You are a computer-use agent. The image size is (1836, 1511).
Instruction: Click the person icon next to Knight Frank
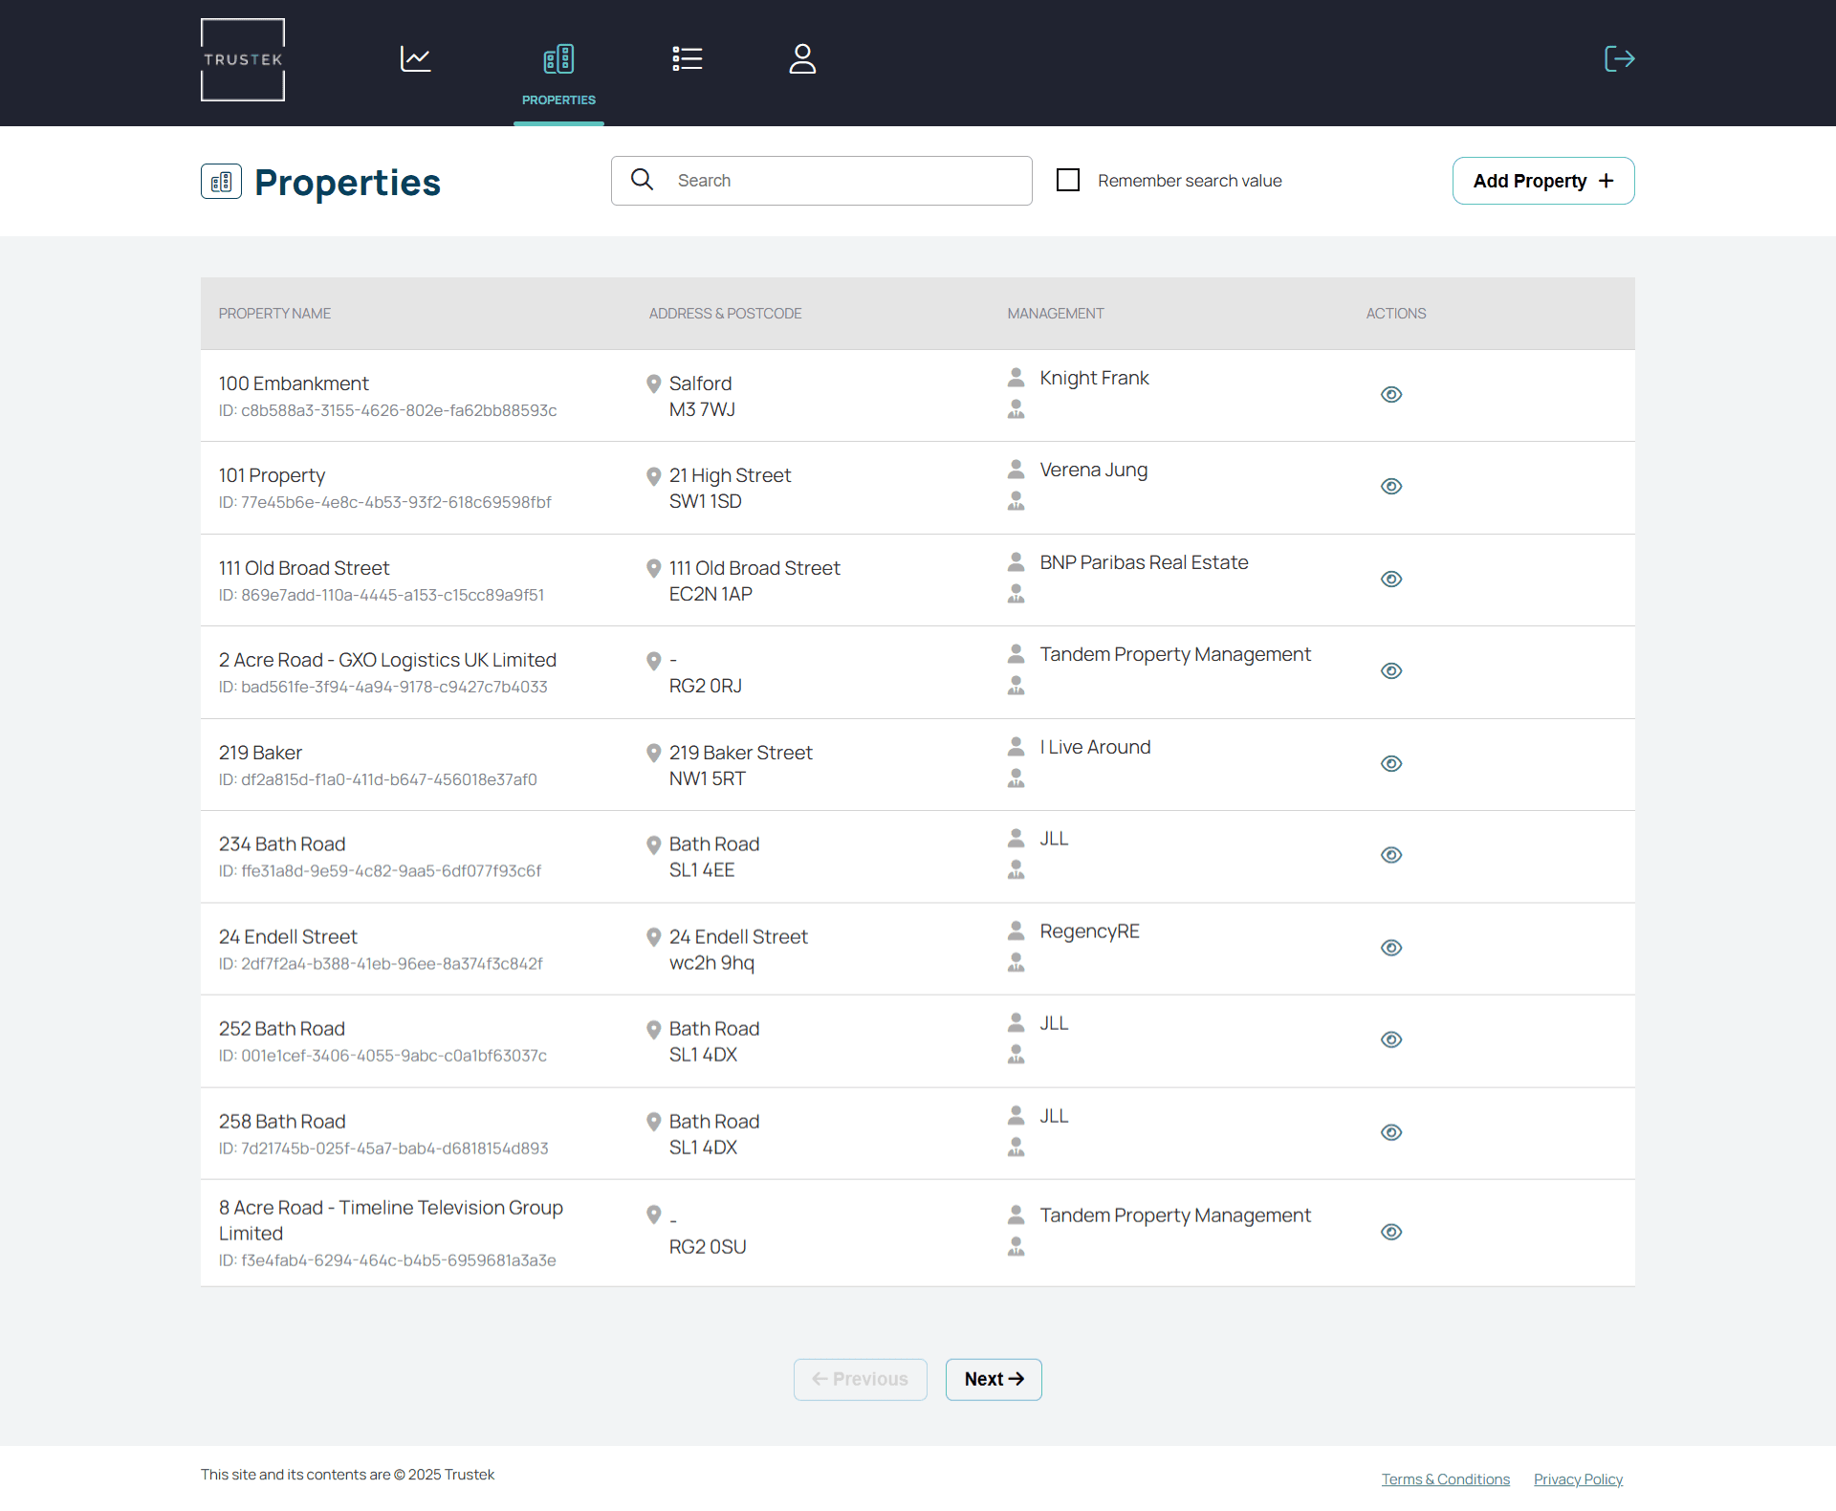[x=1016, y=377]
